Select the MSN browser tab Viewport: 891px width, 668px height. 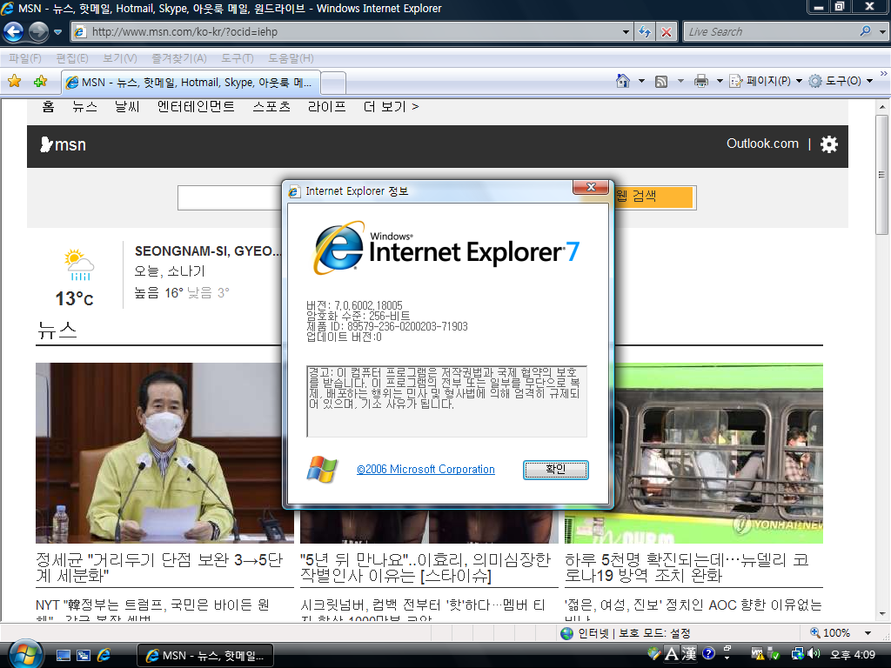[191, 83]
